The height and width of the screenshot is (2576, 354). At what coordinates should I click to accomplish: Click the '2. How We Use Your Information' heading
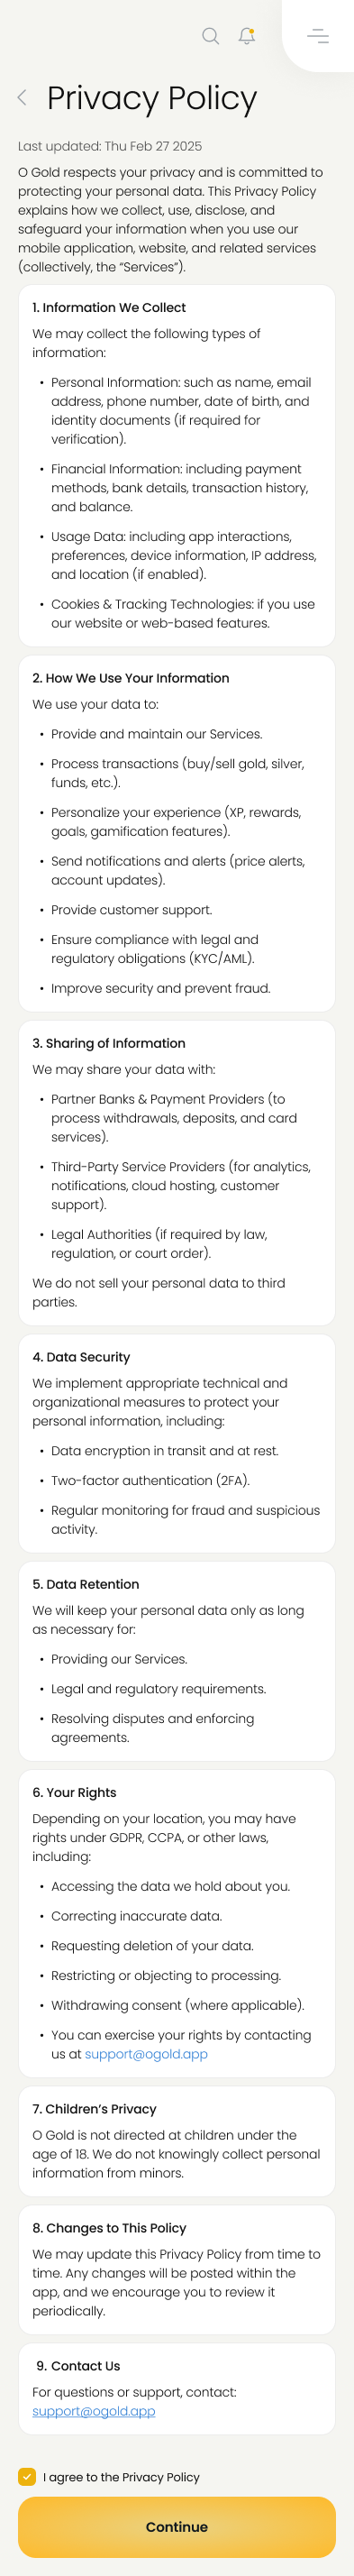[x=131, y=677]
